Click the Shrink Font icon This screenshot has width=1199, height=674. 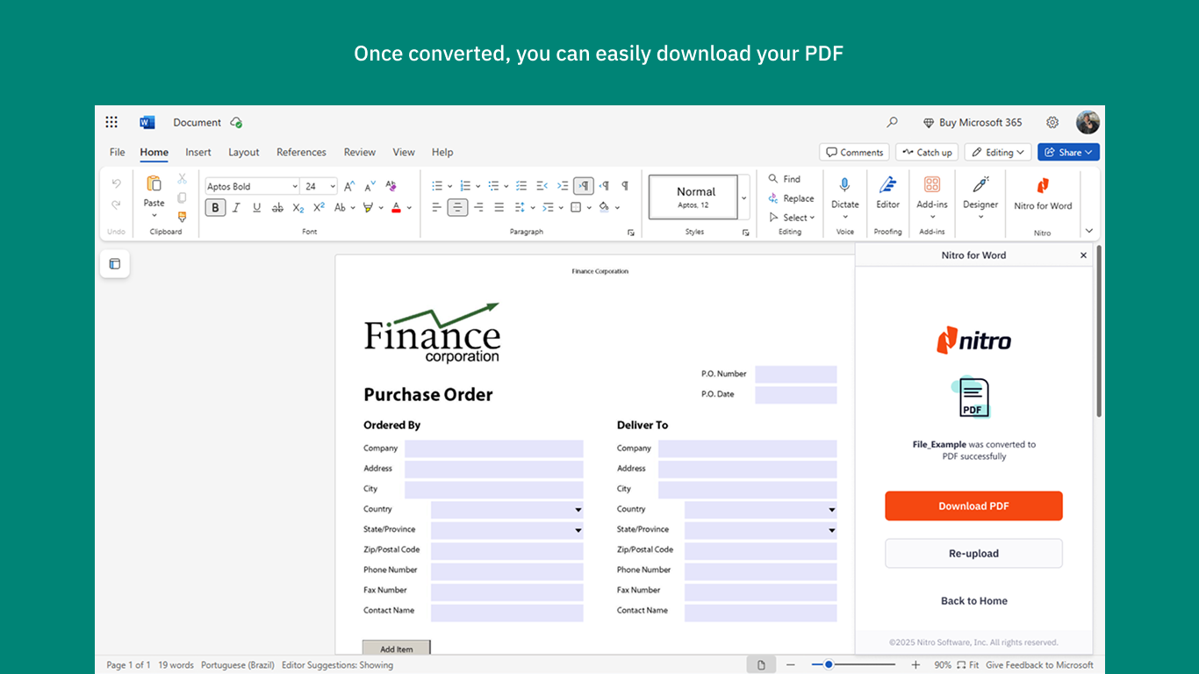(x=370, y=186)
